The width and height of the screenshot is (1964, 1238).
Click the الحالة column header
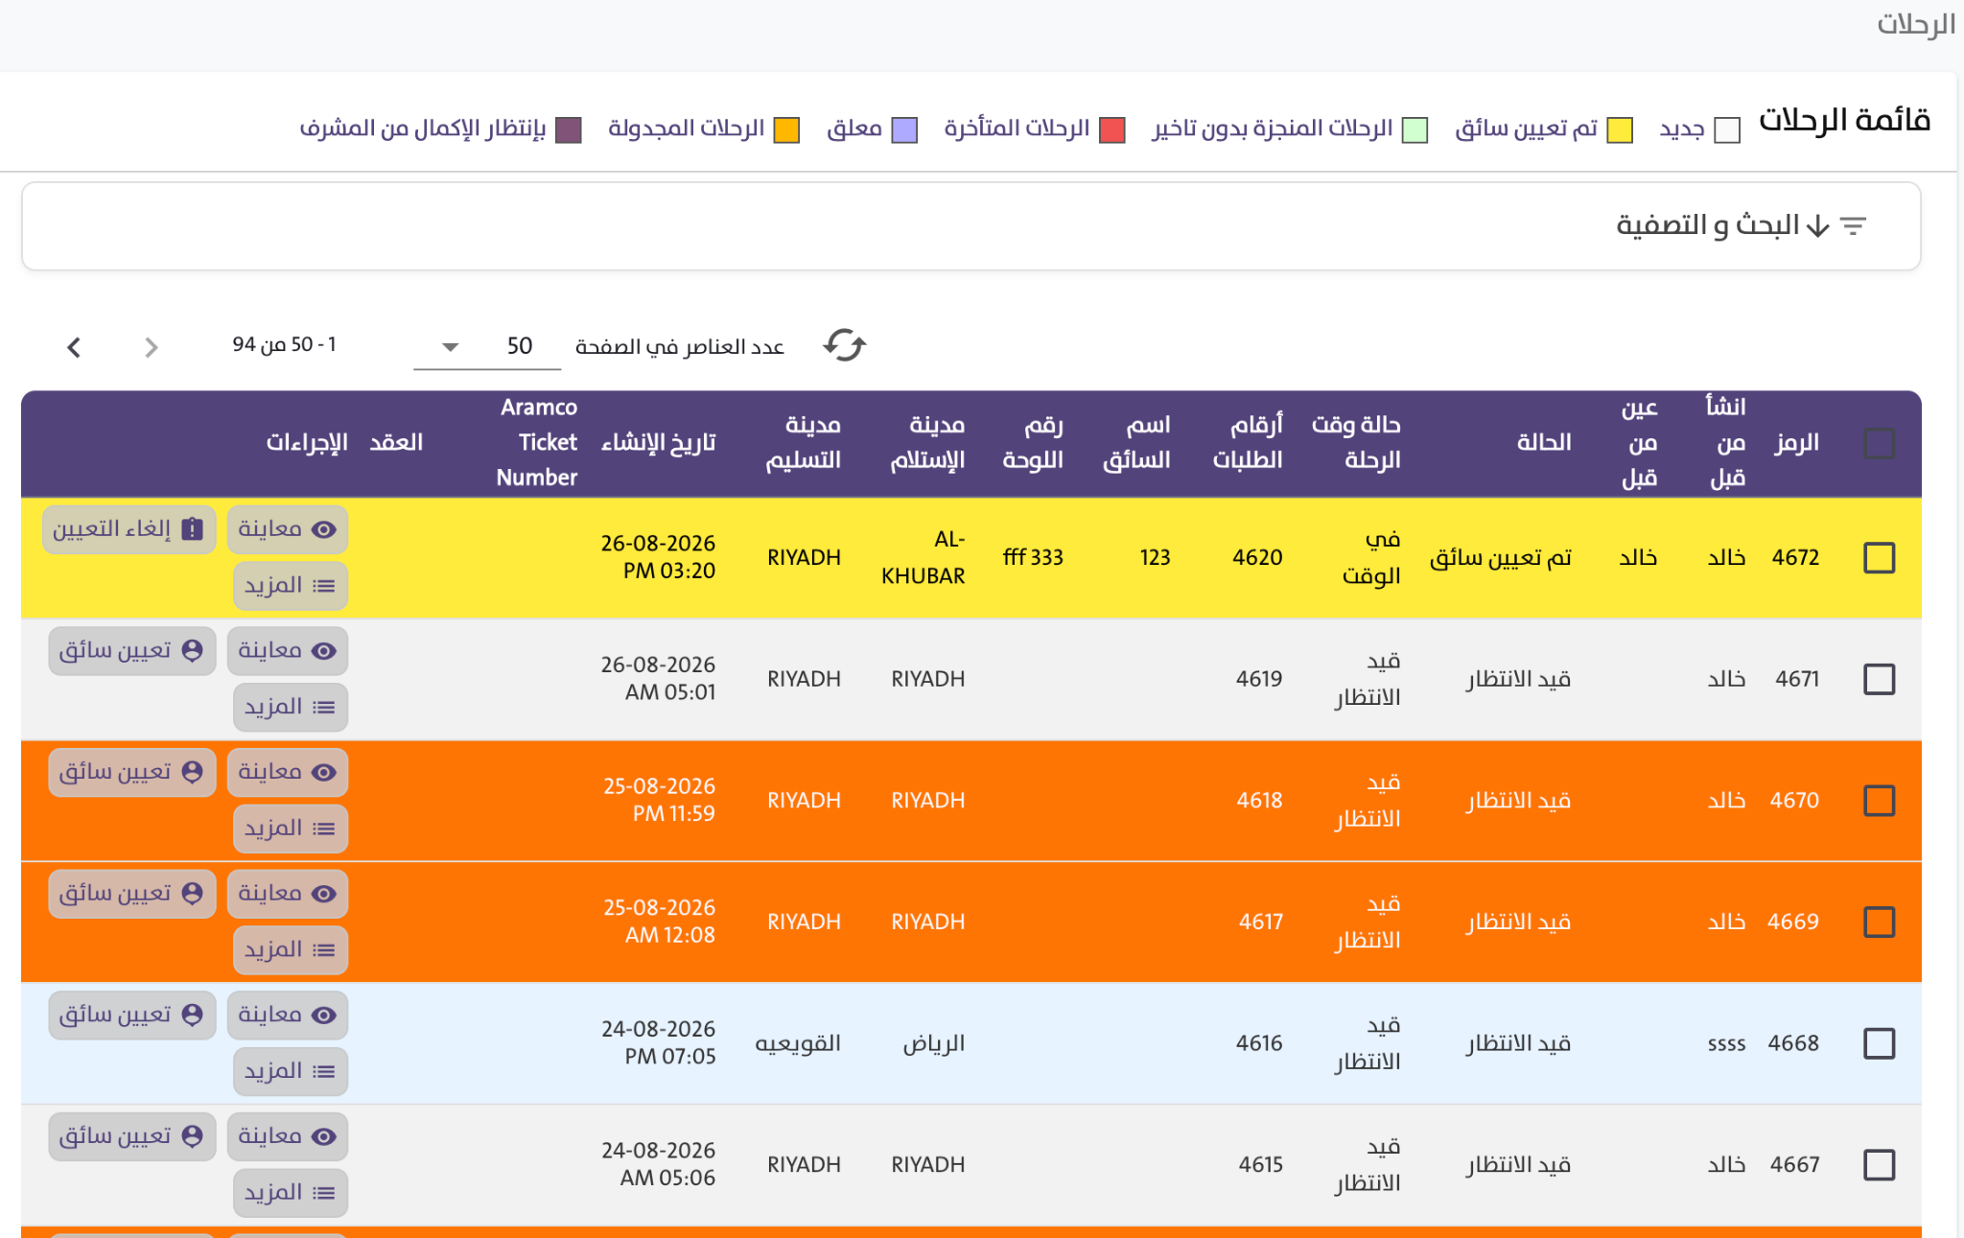[x=1544, y=443]
